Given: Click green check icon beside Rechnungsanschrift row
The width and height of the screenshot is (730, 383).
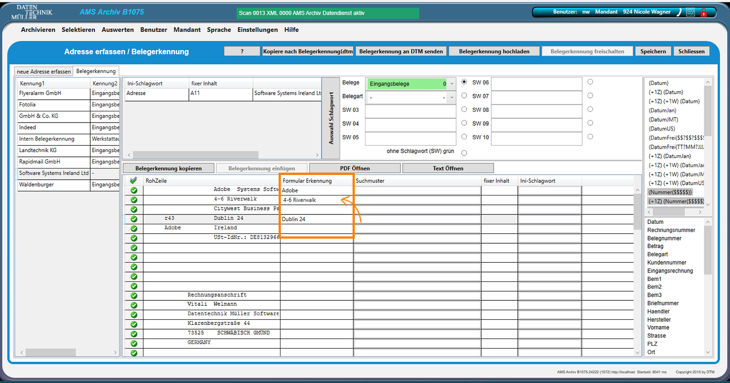Looking at the screenshot, I should tap(134, 296).
